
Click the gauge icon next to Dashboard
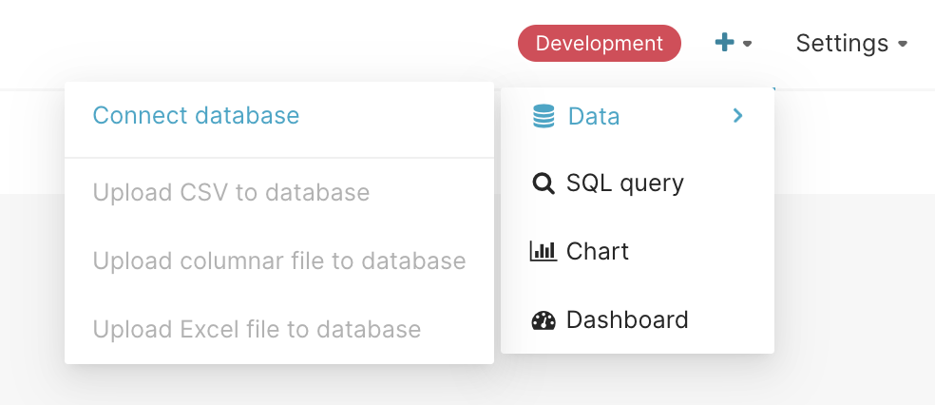click(544, 320)
